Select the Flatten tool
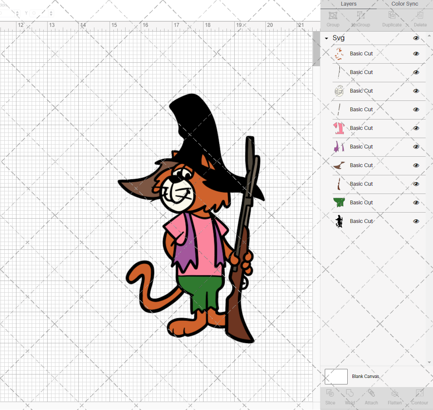 click(x=394, y=393)
